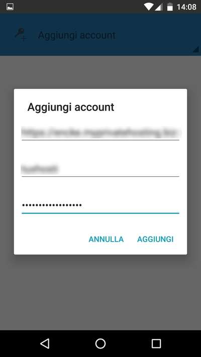Tap the Wi-Fi signal icon
The width and height of the screenshot is (201, 357).
(x=149, y=7)
